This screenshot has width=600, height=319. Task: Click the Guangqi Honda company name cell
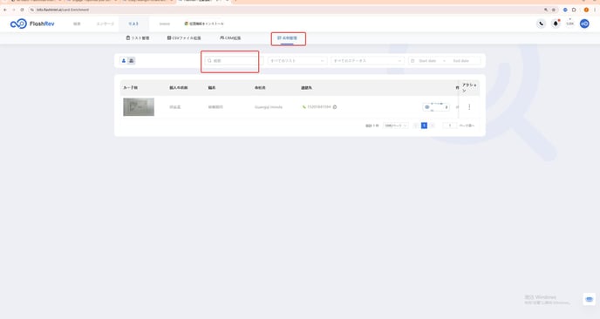[x=269, y=107]
